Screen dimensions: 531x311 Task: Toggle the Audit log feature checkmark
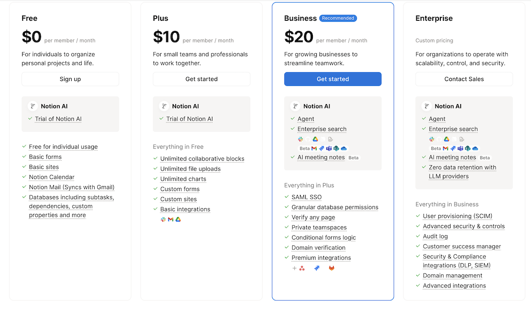tap(417, 236)
